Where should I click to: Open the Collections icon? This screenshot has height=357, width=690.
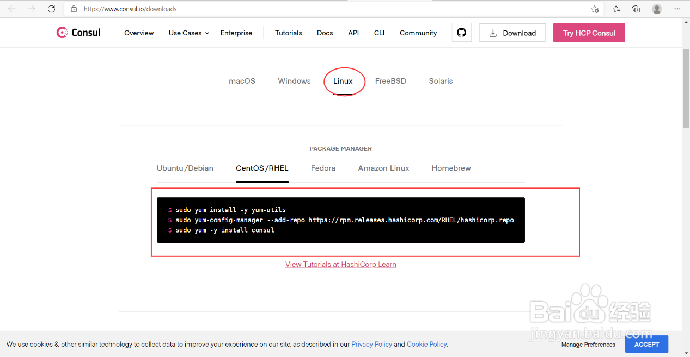click(636, 9)
